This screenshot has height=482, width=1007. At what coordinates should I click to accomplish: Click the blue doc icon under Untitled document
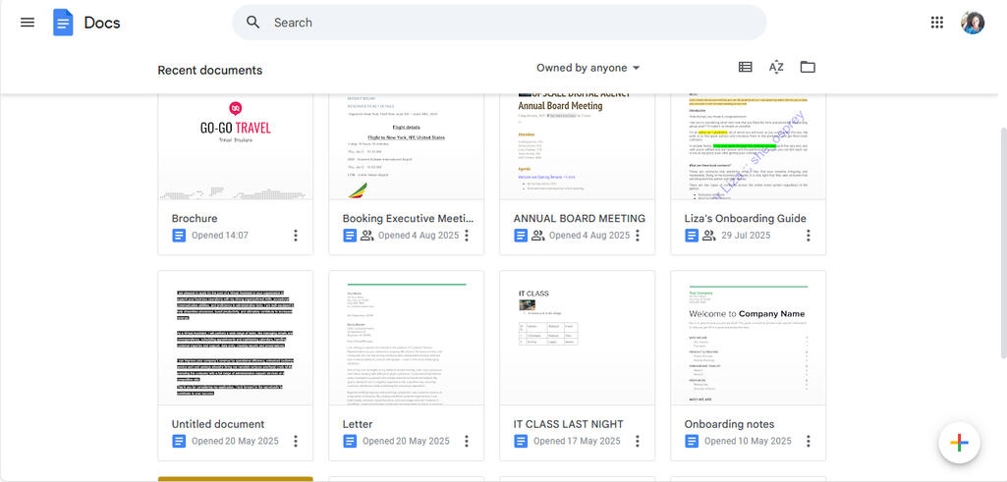tap(179, 441)
